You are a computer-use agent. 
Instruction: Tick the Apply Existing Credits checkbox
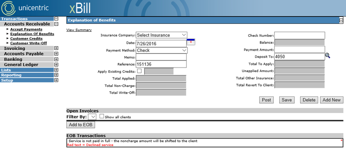139,71
